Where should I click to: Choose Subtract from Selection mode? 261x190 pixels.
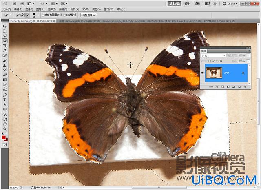click(x=27, y=15)
